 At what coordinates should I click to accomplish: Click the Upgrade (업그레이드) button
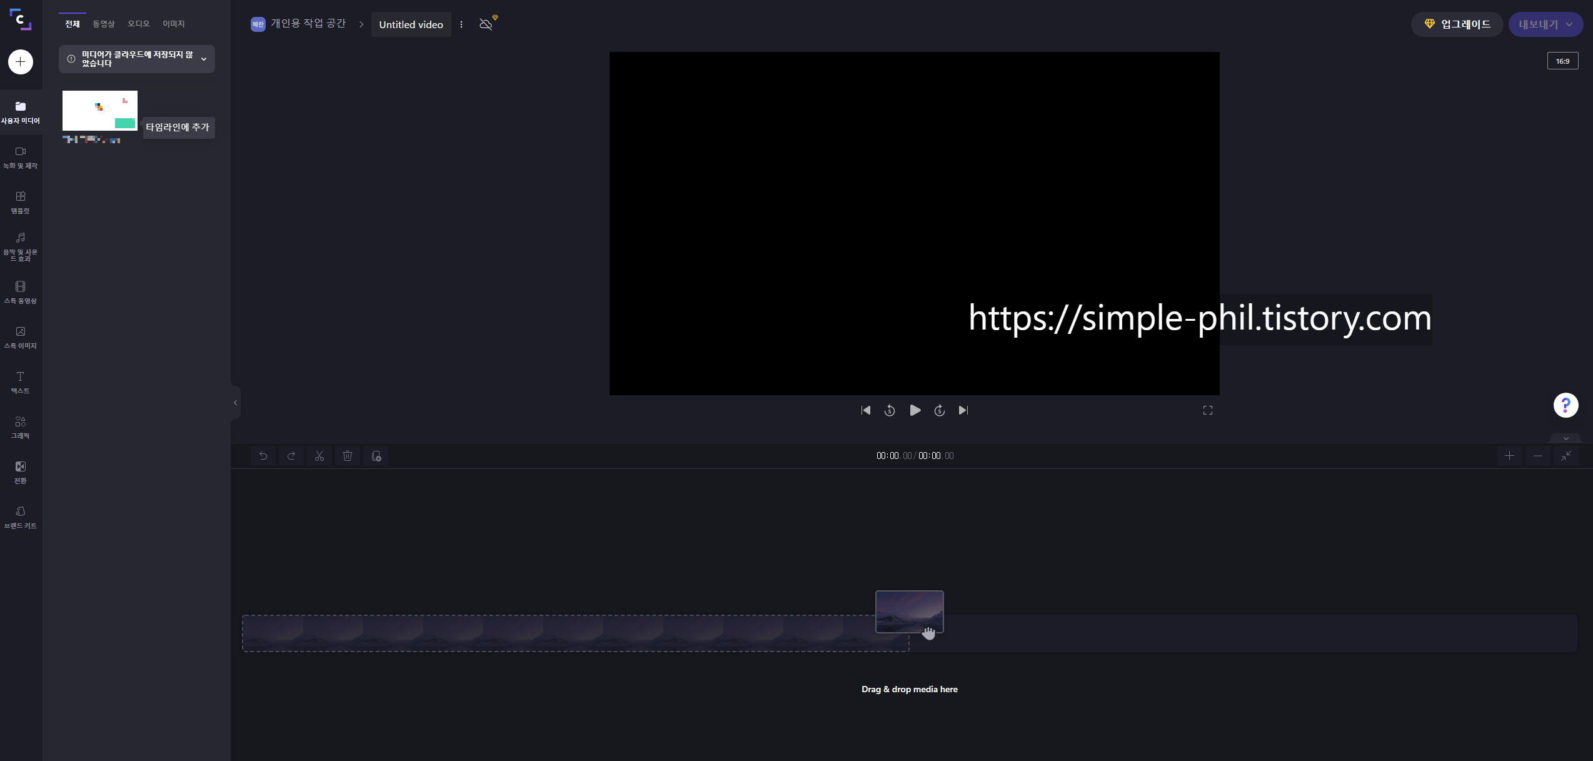[x=1457, y=24]
